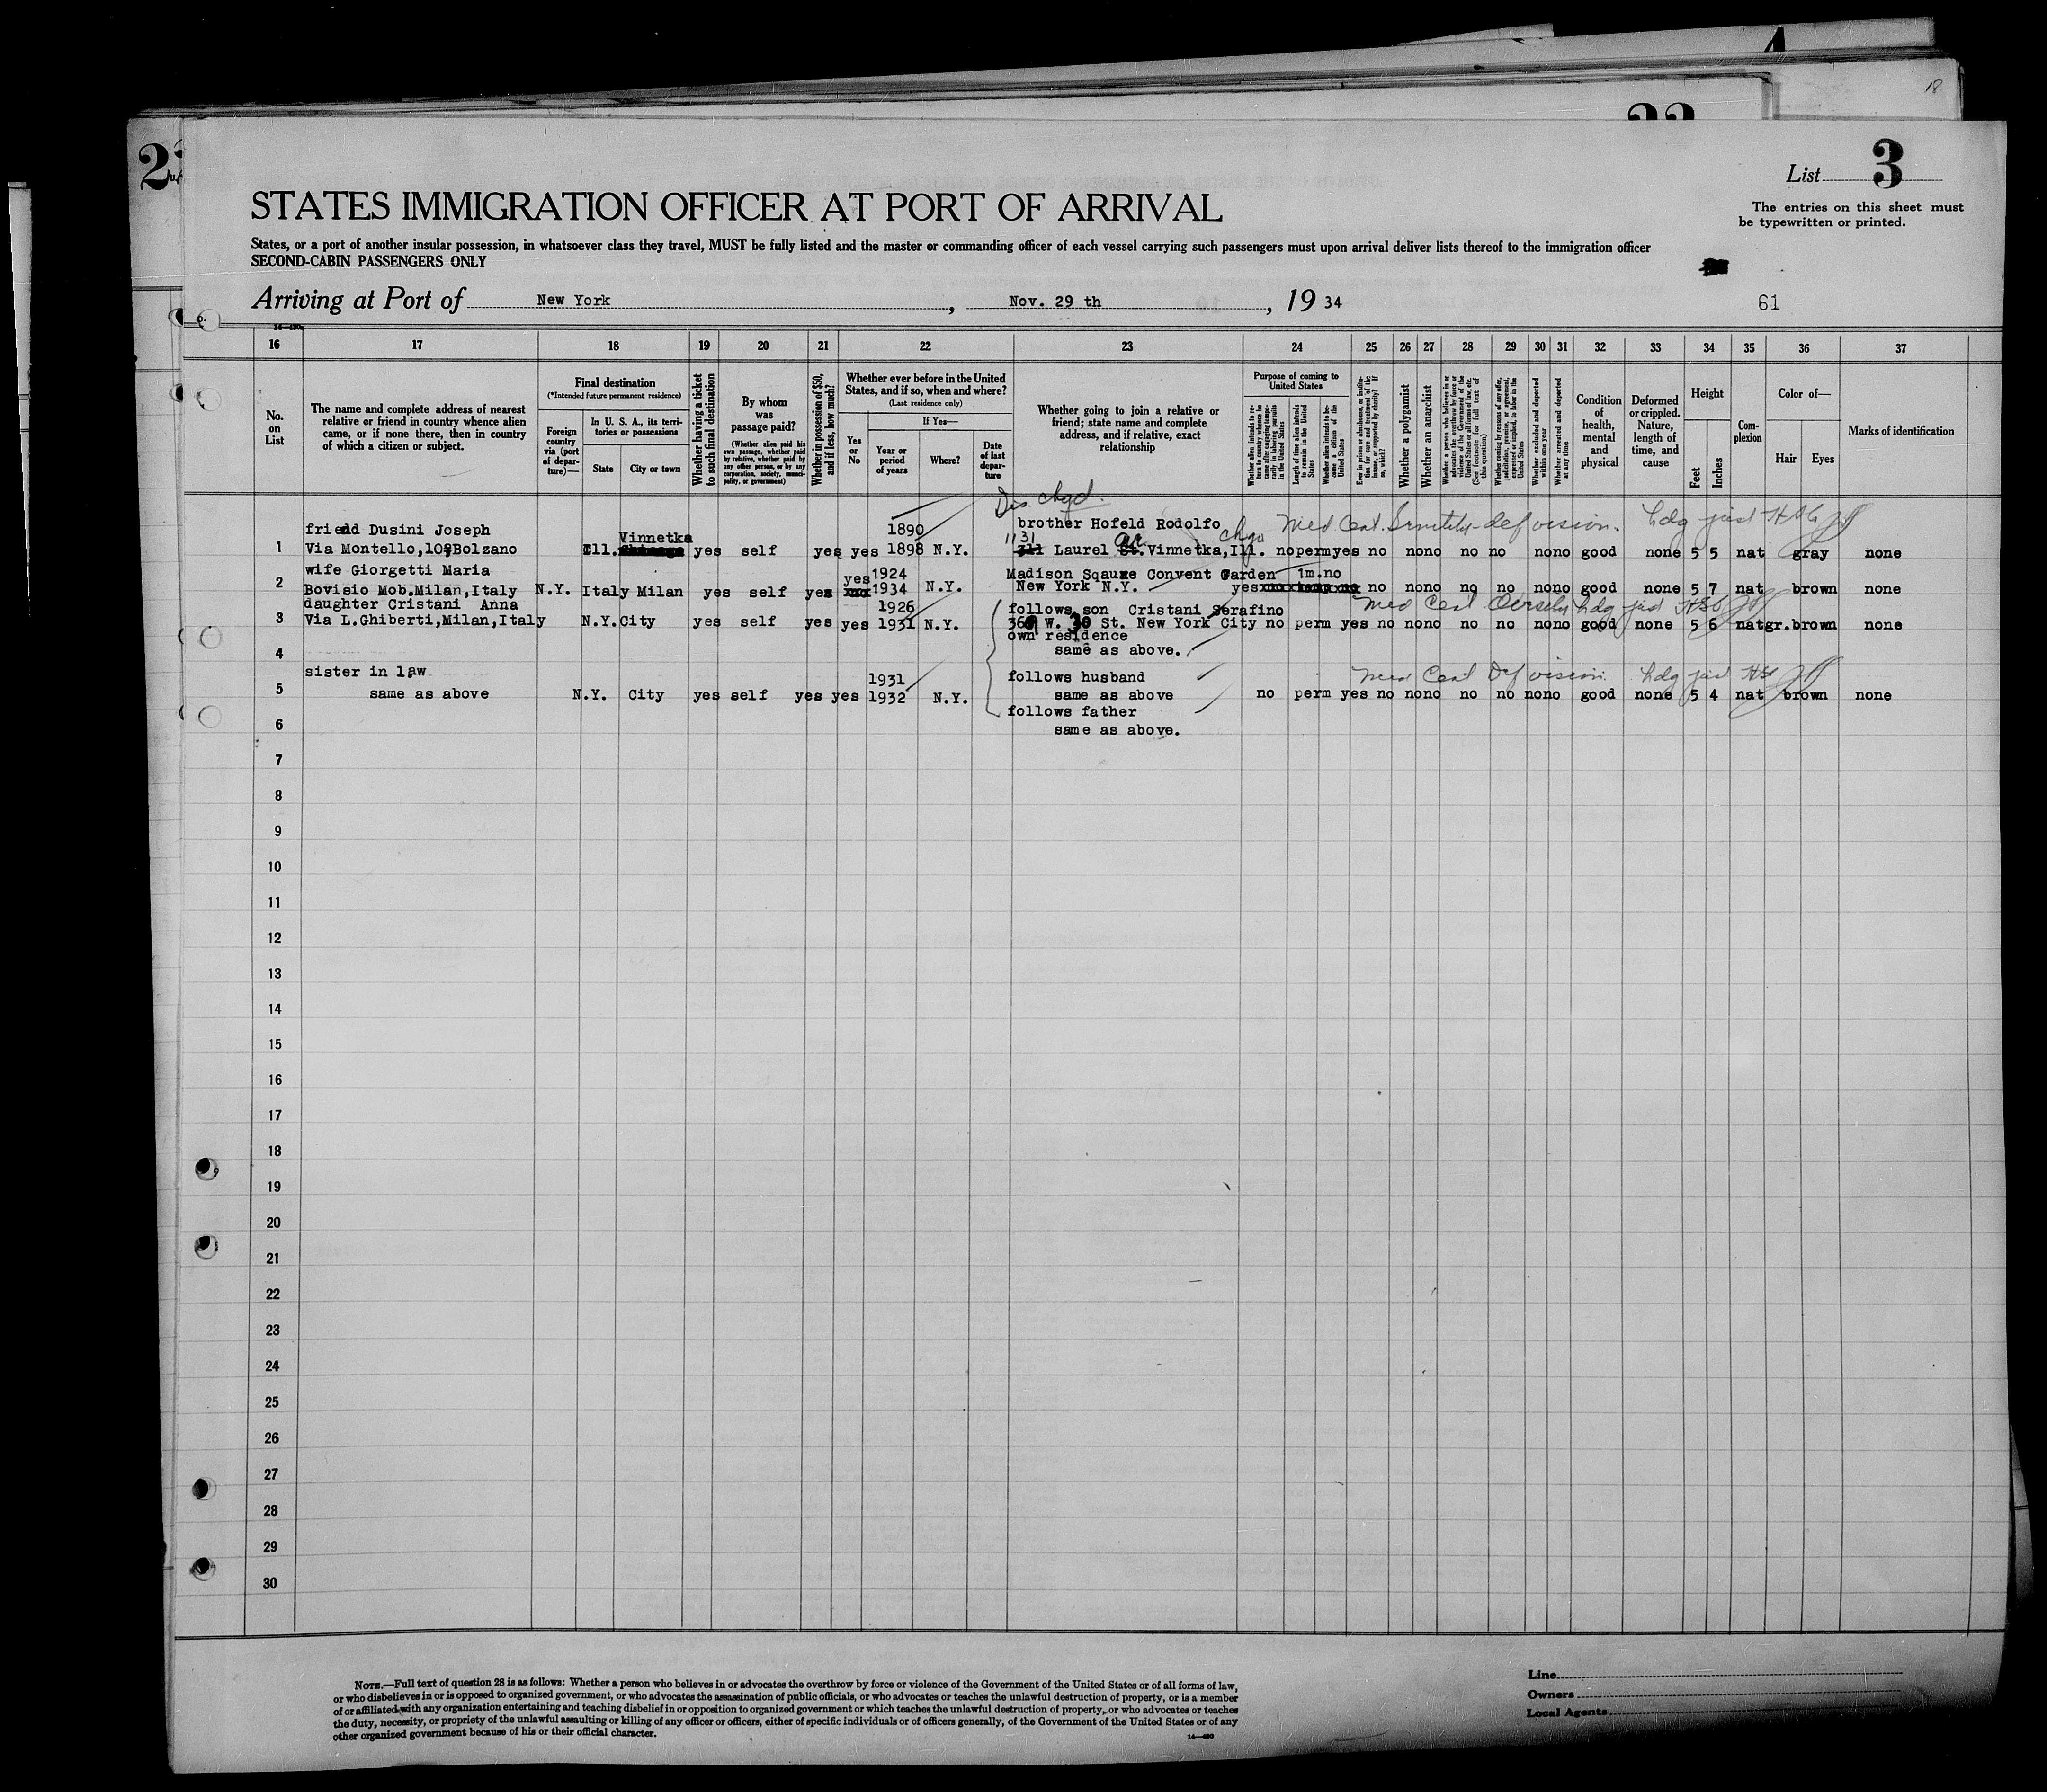Viewport: 2047px width, 1792px height.
Task: Click the line 'SECOND-CABIN PASSENGERS ONLY'
Action: [368, 262]
